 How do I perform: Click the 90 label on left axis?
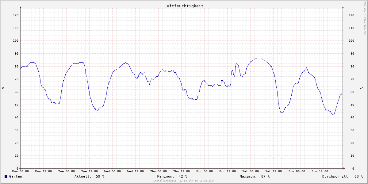tap(17, 53)
